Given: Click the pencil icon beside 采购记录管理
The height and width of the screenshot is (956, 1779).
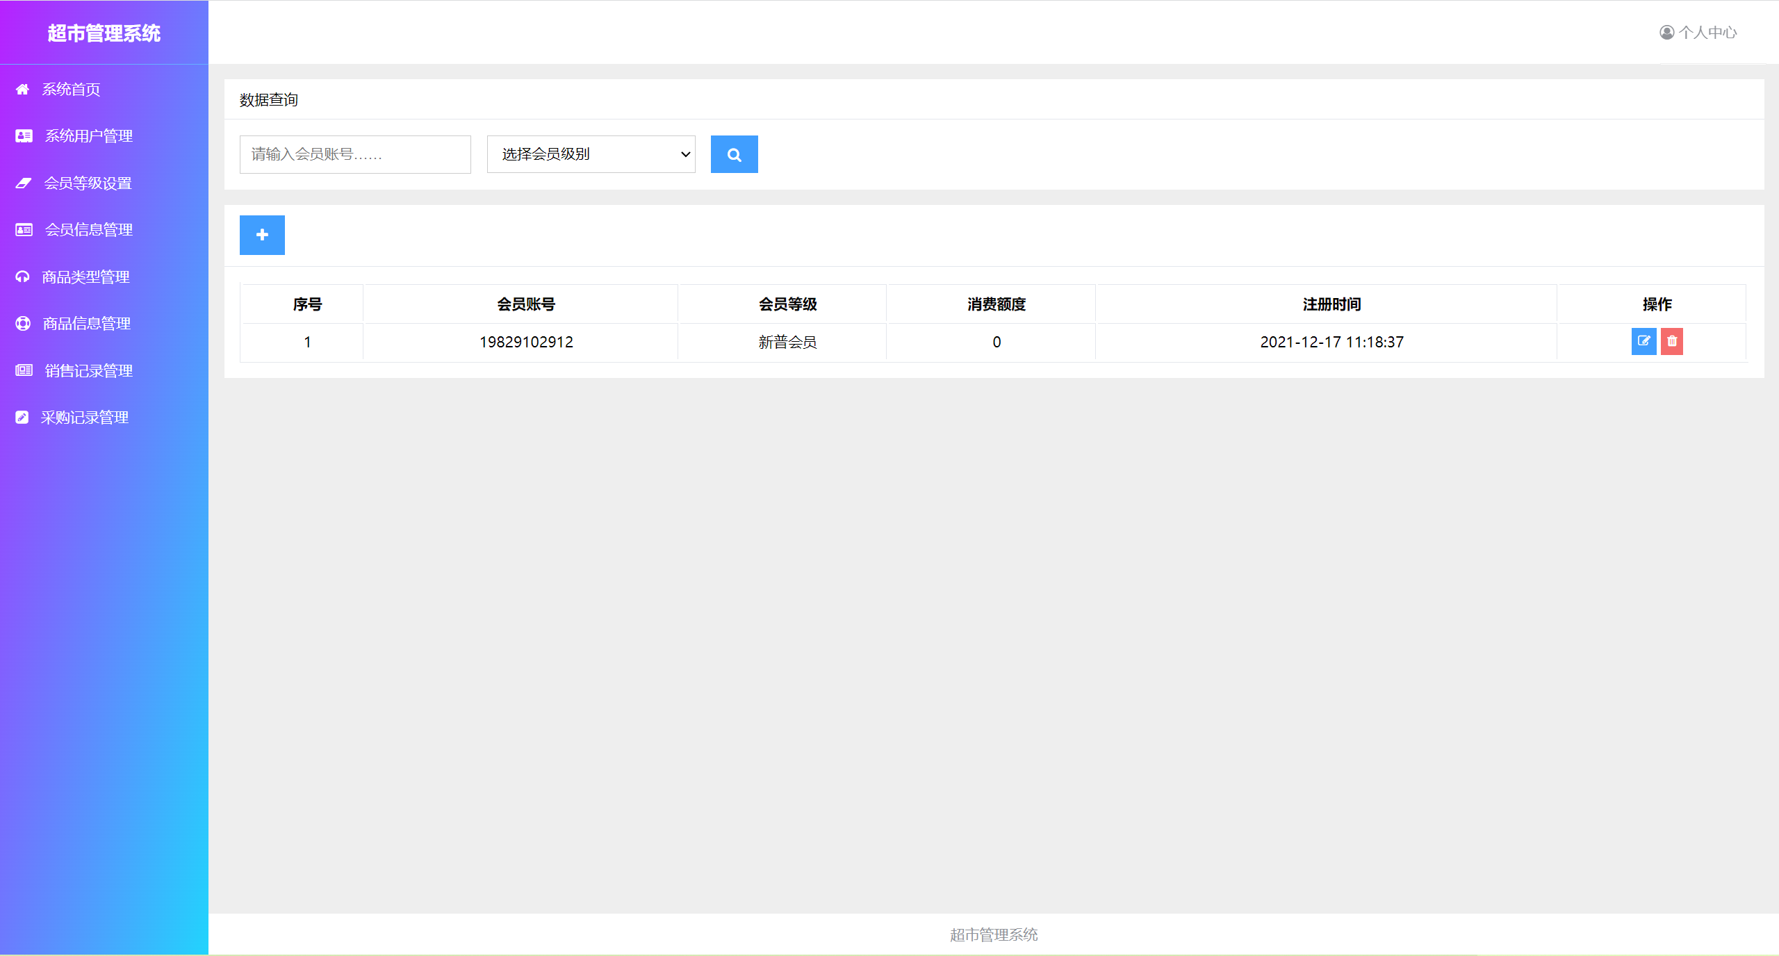Looking at the screenshot, I should click(x=22, y=418).
